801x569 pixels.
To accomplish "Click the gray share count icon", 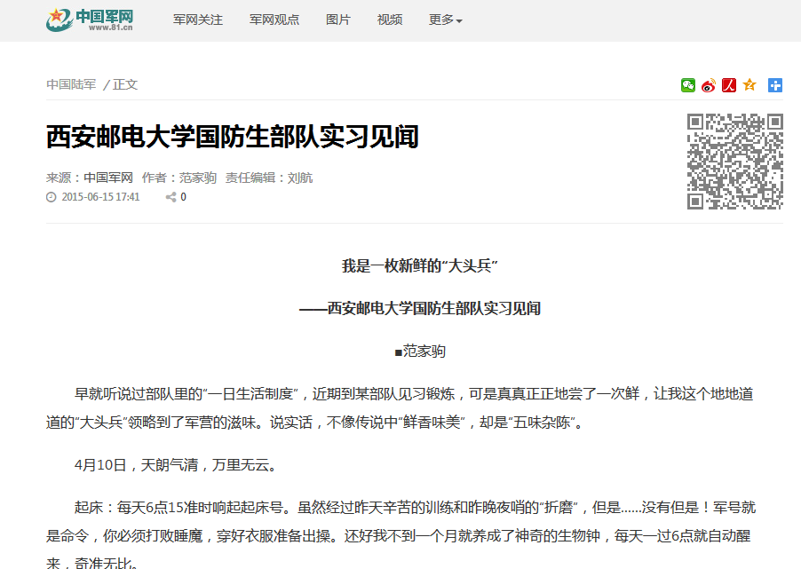I will click(x=171, y=197).
